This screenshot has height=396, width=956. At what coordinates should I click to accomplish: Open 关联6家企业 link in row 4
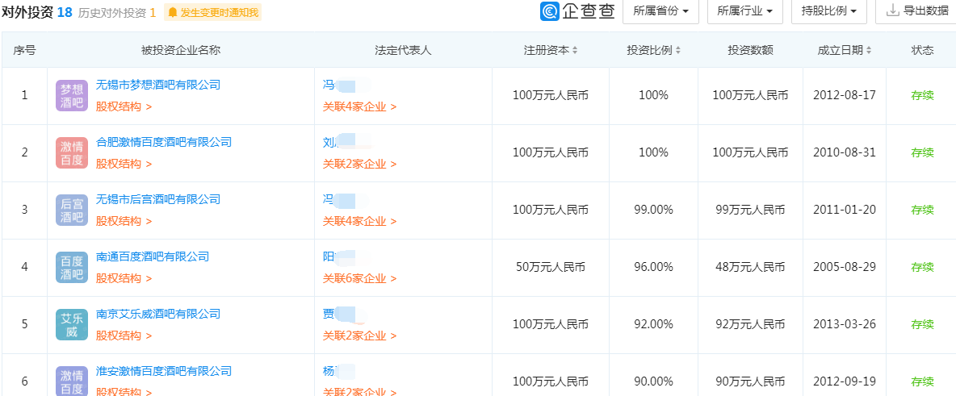click(359, 278)
